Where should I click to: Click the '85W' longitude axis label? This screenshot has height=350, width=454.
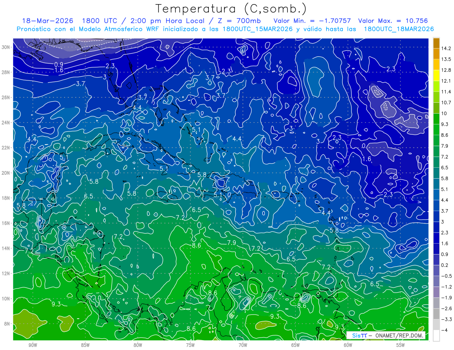point(85,345)
